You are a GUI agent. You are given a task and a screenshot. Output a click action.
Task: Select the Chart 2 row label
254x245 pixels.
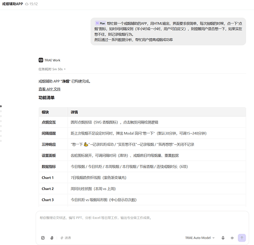[48, 189]
